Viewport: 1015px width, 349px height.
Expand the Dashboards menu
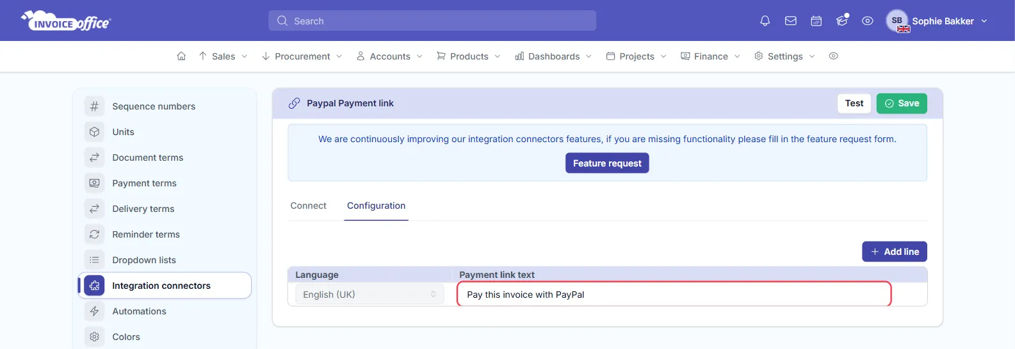click(x=553, y=56)
